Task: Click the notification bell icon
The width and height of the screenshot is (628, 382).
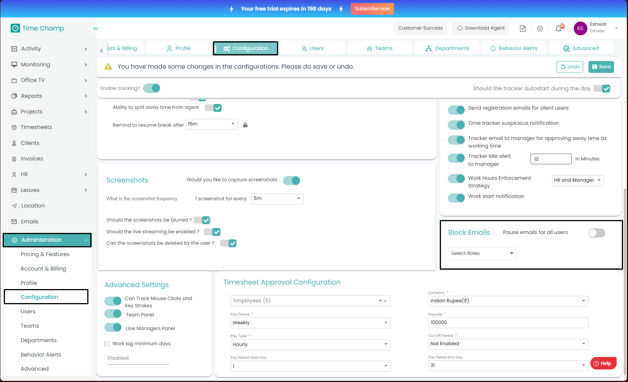Action: [559, 28]
